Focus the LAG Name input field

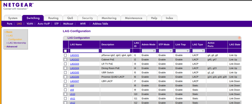coord(85,51)
